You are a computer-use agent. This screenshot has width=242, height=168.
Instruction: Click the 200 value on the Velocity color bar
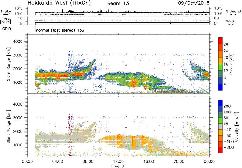[227, 106]
